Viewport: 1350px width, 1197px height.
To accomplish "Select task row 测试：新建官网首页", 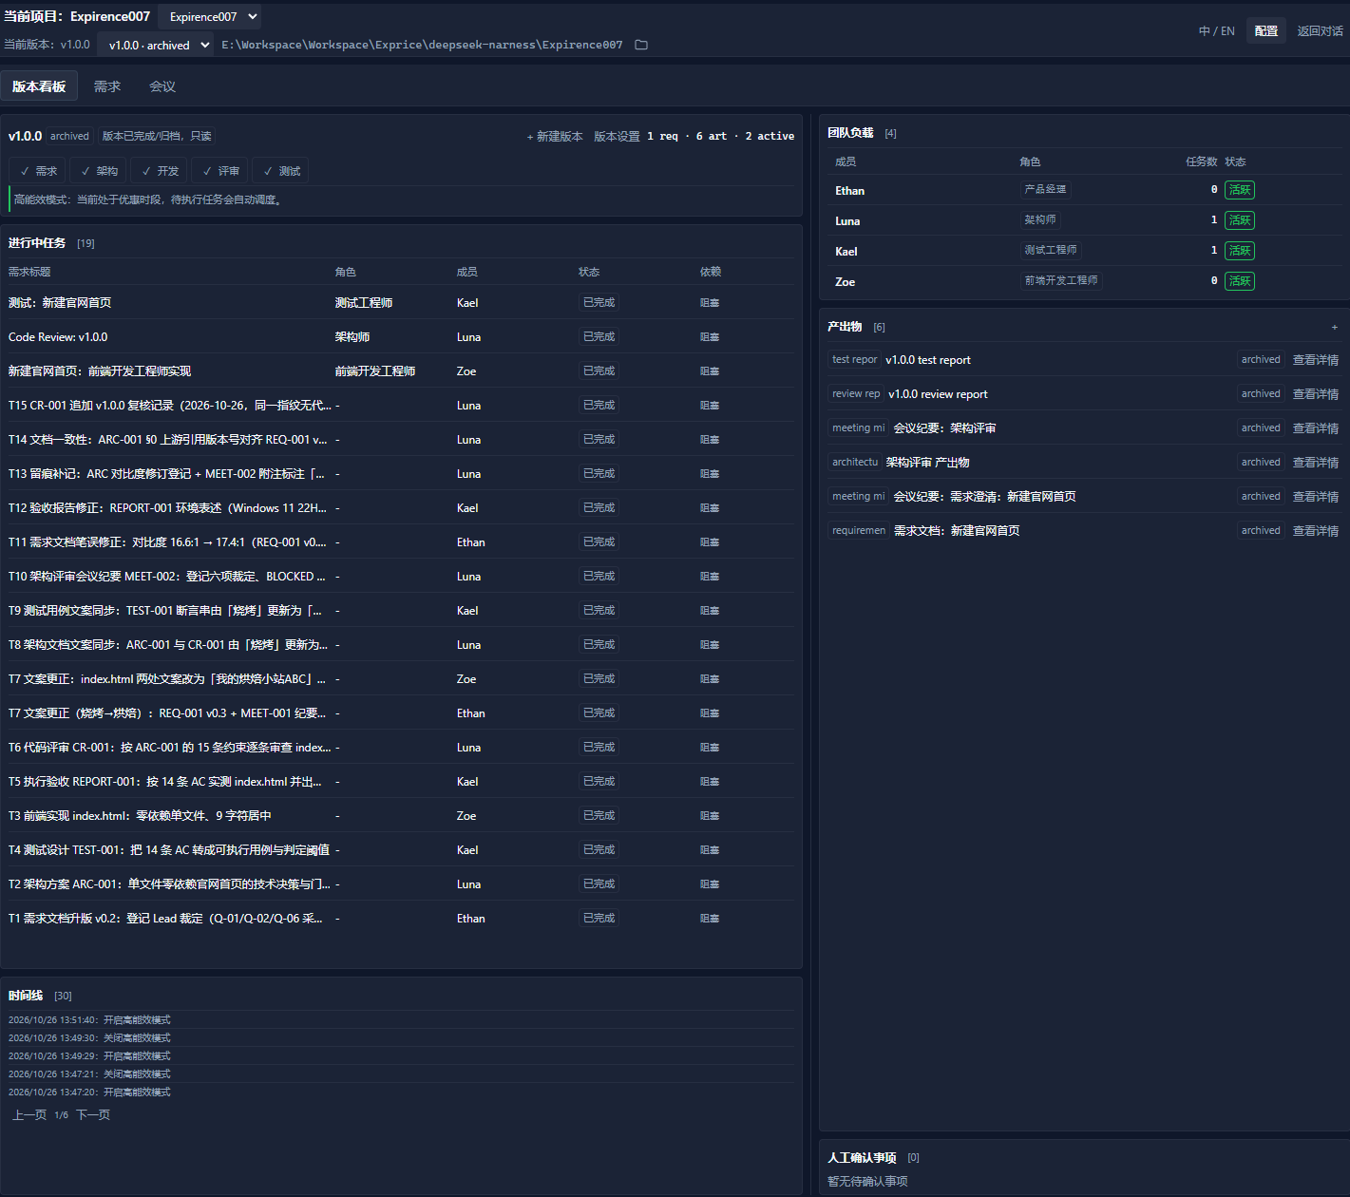I will coord(401,302).
